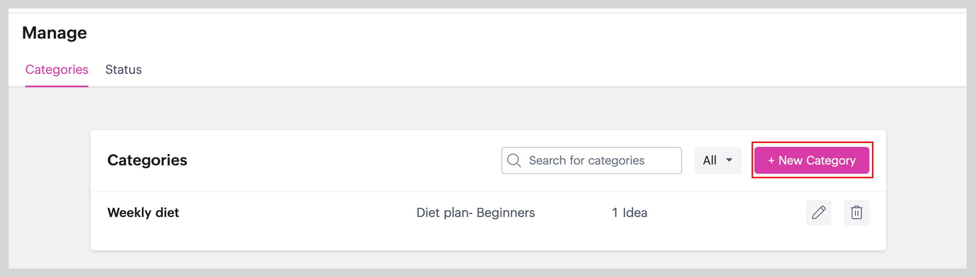This screenshot has width=975, height=277.
Task: Click the Diet plan- Beginners description
Action: coord(475,213)
